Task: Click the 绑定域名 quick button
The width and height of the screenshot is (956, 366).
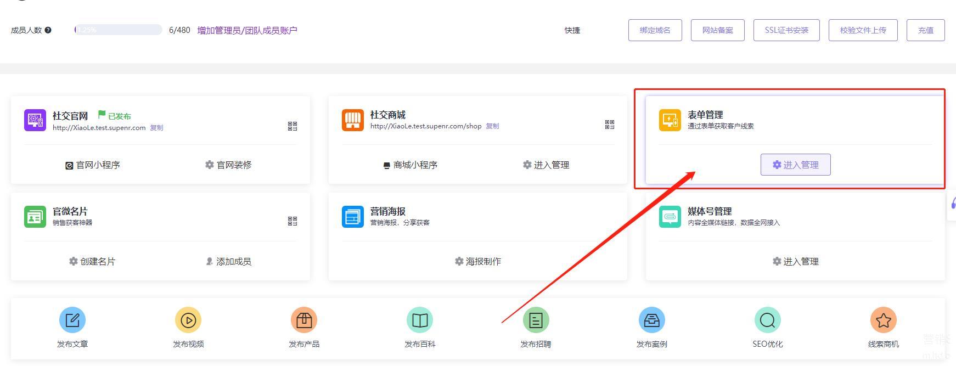Action: [x=655, y=30]
